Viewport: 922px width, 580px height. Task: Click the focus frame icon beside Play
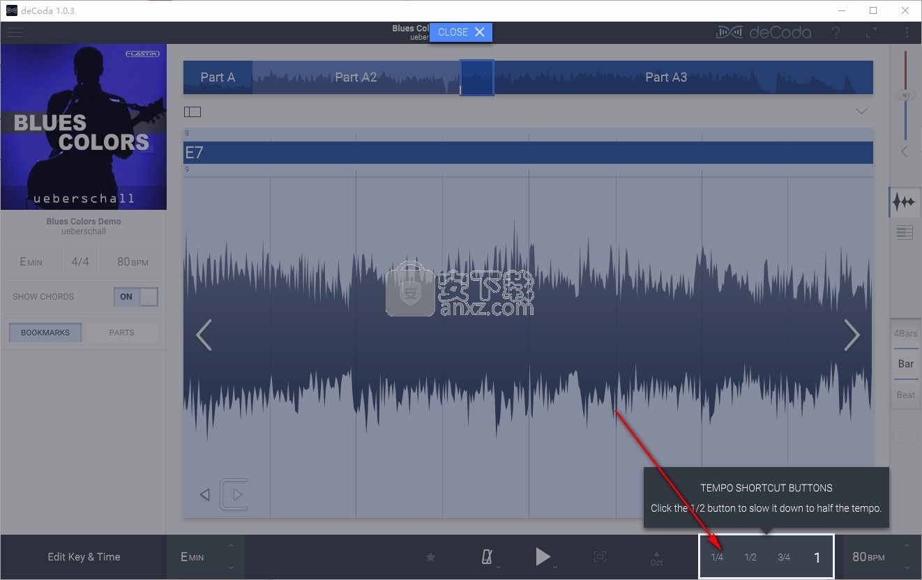point(600,556)
